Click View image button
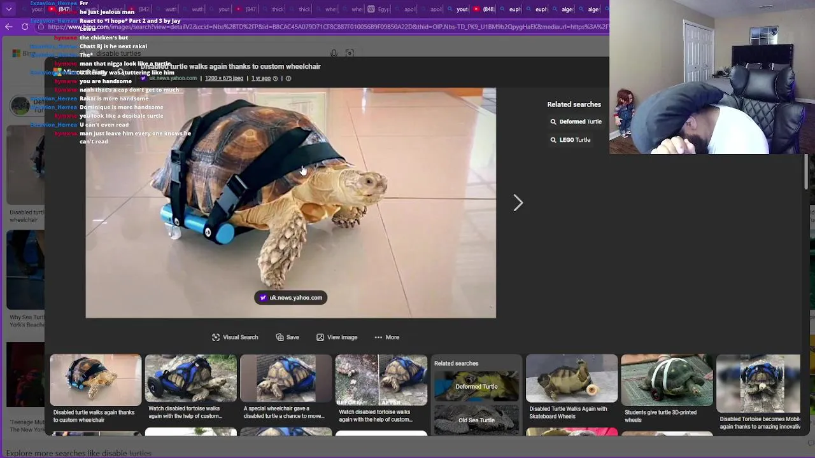 coord(337,337)
